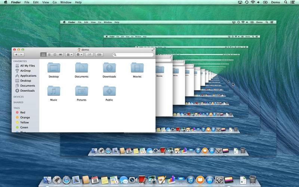Enter full screen with demo window's corner arrows
This screenshot has height=187, width=299.
[153, 50]
